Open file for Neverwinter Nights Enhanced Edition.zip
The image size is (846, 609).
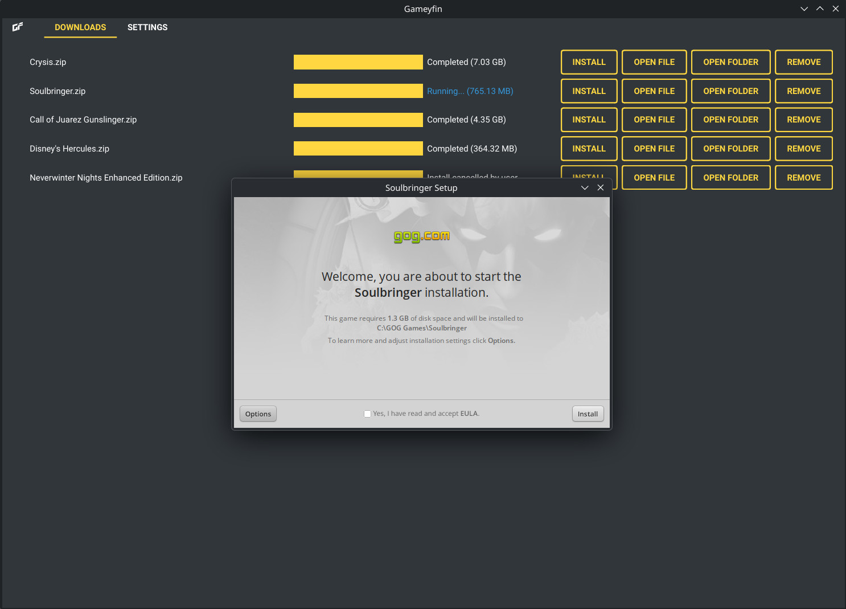pyautogui.click(x=654, y=178)
